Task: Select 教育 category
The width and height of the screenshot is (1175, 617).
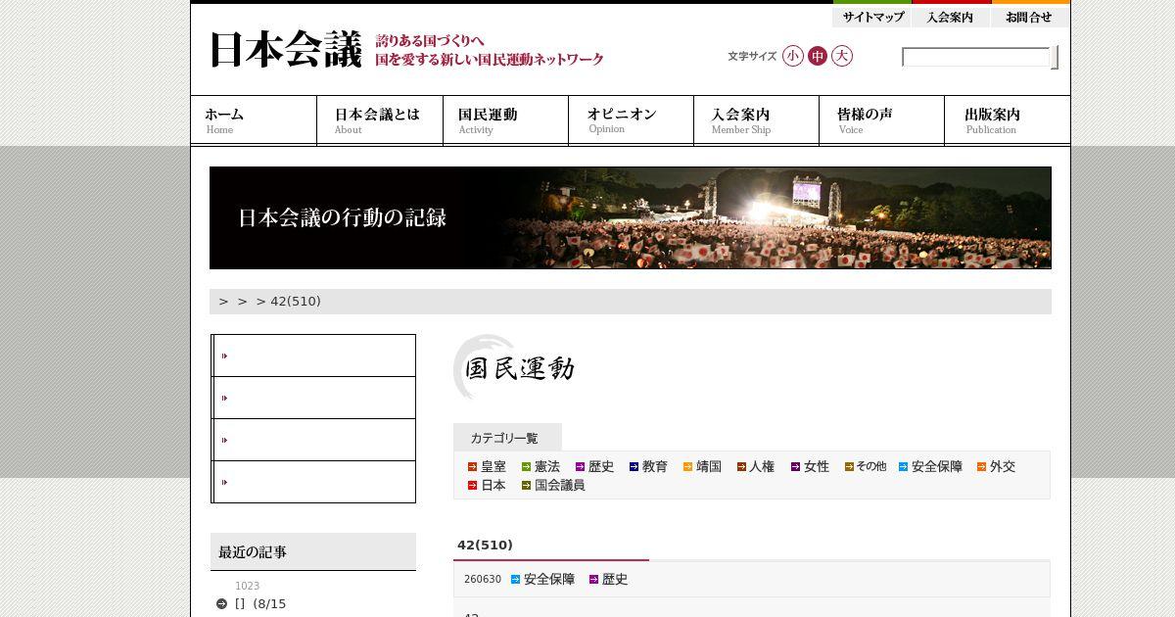Action: (648, 467)
